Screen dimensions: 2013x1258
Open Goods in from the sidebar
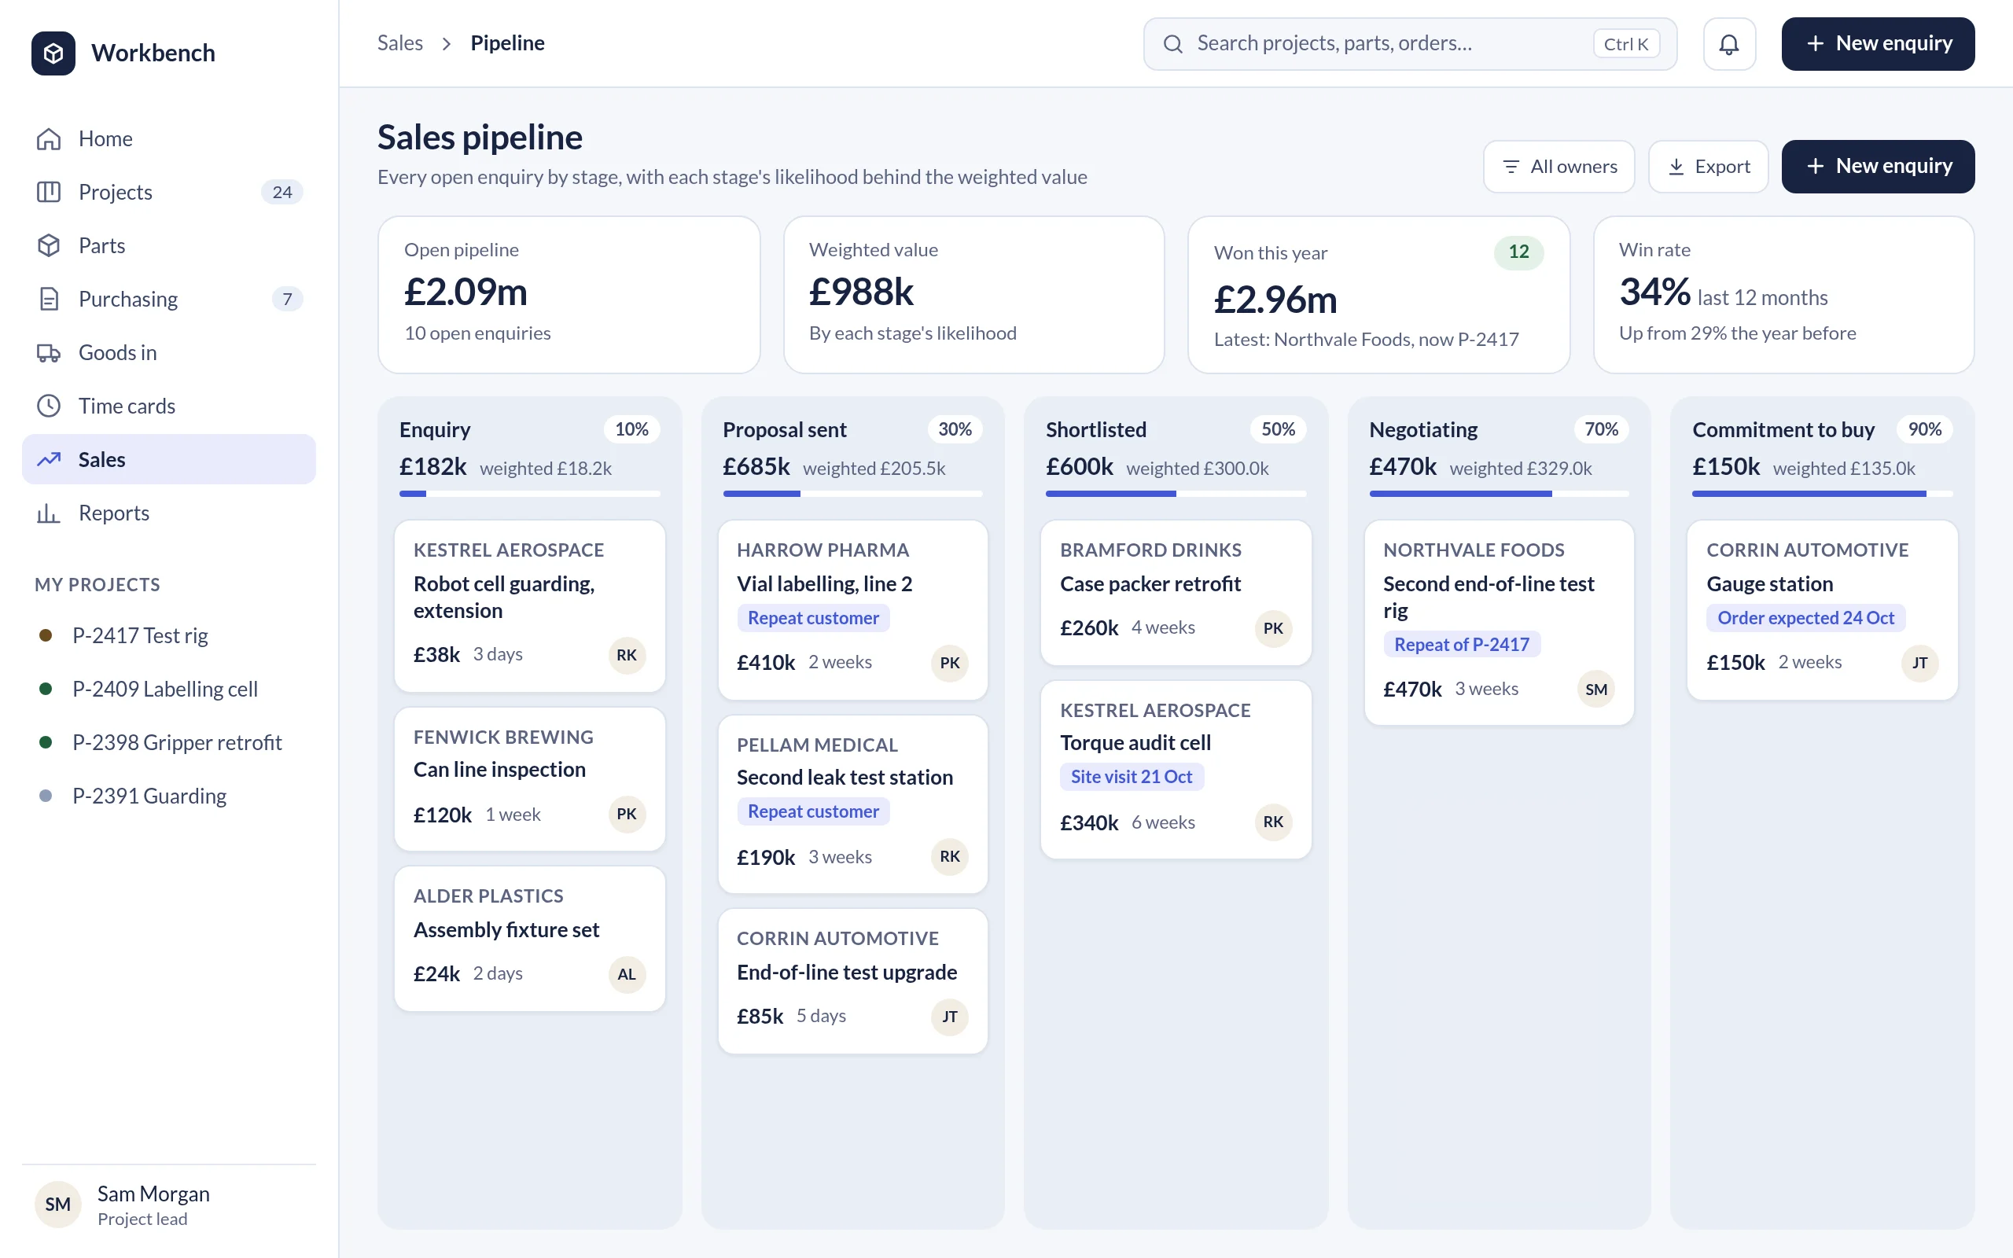169,353
